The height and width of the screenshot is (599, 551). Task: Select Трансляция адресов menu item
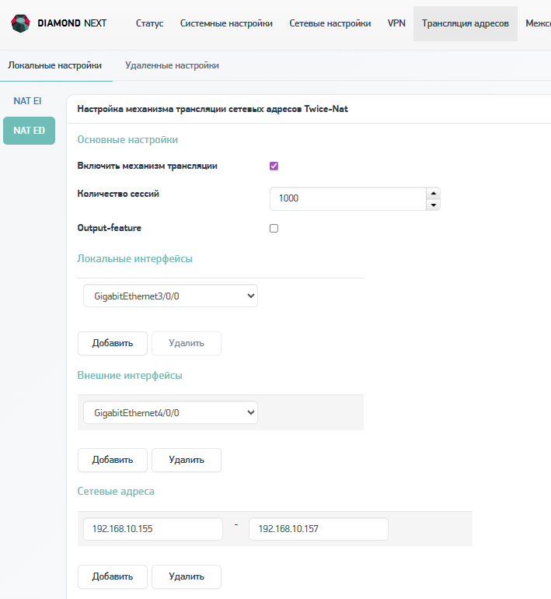pyautogui.click(x=466, y=23)
